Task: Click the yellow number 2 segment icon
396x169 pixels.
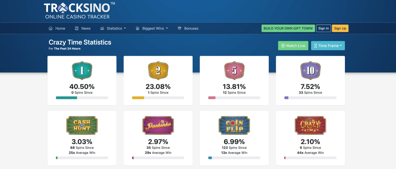Action: pyautogui.click(x=158, y=70)
